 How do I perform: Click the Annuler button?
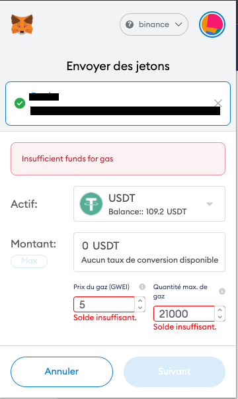coord(61,371)
